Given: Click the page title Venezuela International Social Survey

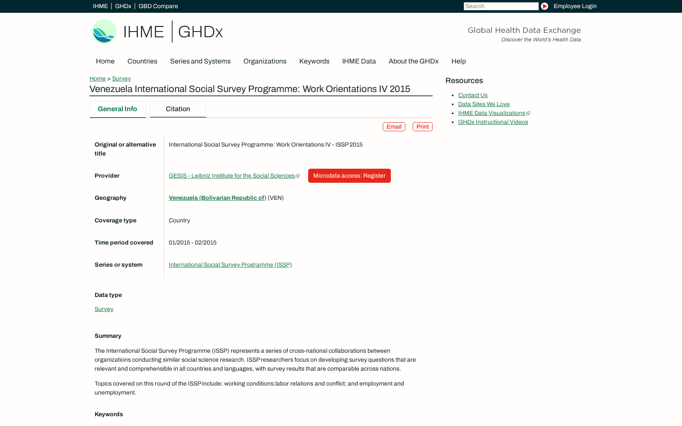Looking at the screenshot, I should pyautogui.click(x=250, y=89).
